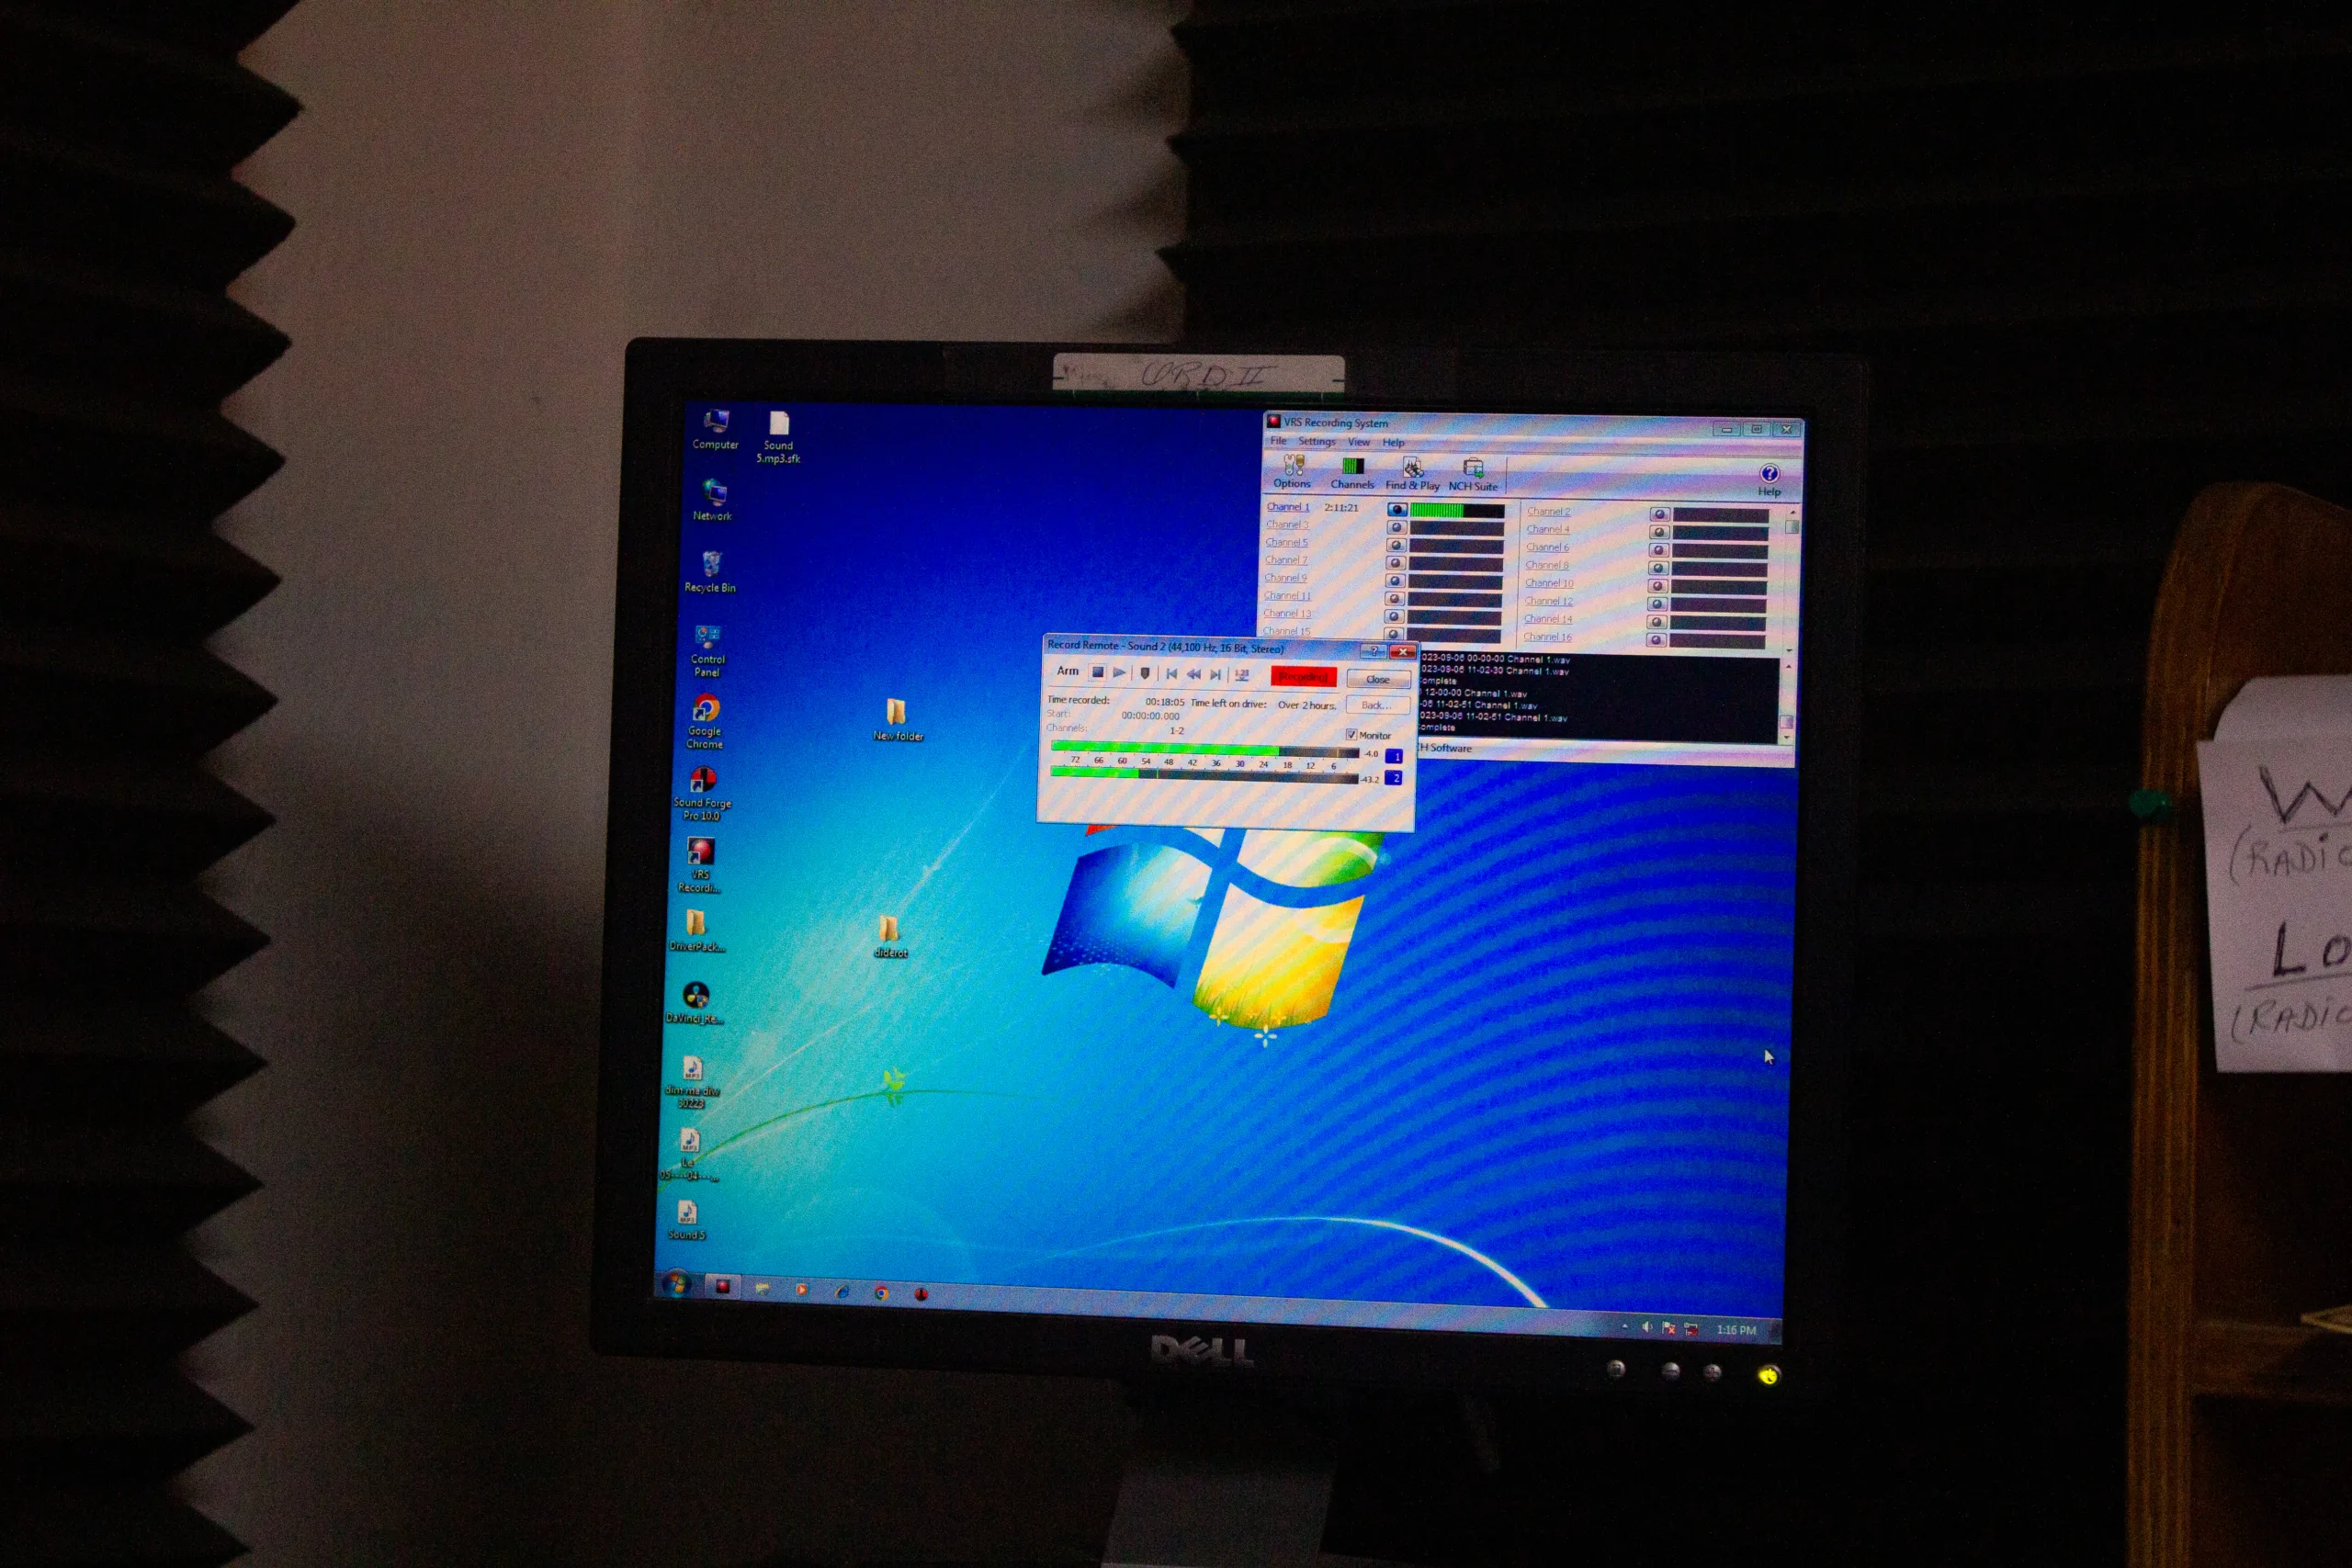
Task: Select the DaVinci Resolve desktop icon
Action: [x=695, y=1003]
